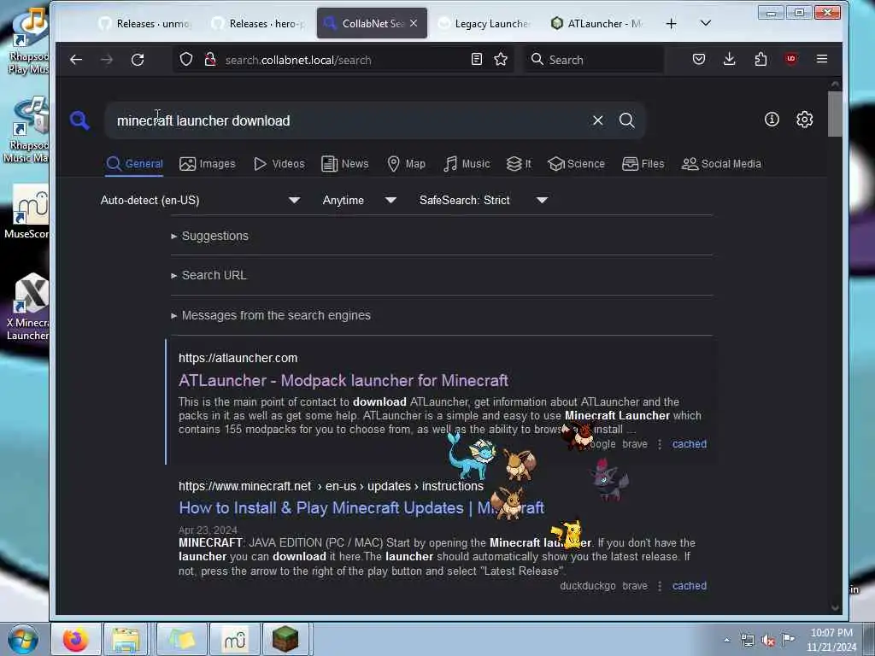Image resolution: width=875 pixels, height=656 pixels.
Task: Open the Anytime time range dropdown
Action: [360, 200]
